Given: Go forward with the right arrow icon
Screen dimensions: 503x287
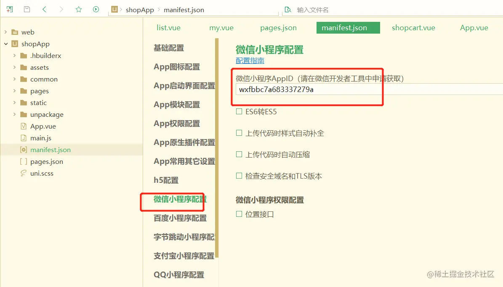Looking at the screenshot, I should click(x=61, y=9).
